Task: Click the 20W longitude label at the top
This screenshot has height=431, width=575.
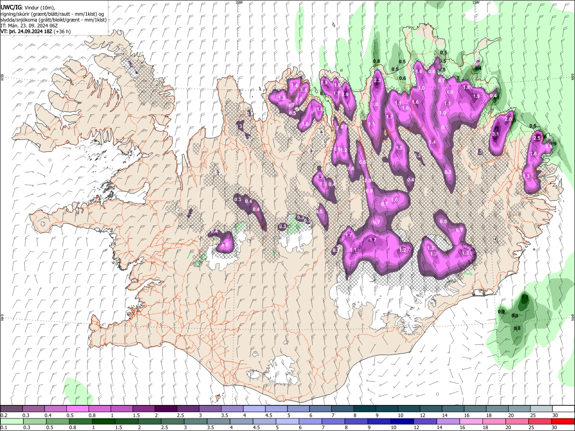Action: (x=239, y=2)
